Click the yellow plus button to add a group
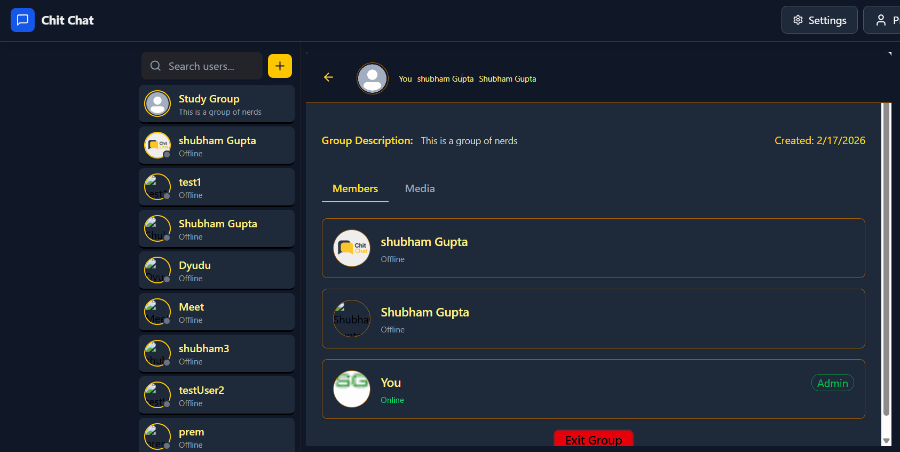900x452 pixels. pyautogui.click(x=280, y=66)
